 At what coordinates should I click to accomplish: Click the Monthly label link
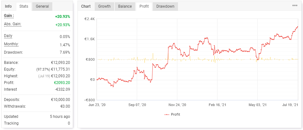click(11, 44)
